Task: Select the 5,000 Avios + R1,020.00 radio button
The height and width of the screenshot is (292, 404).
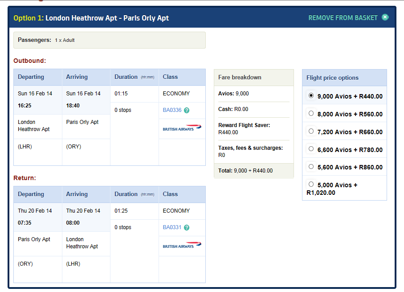Action: pos(311,184)
